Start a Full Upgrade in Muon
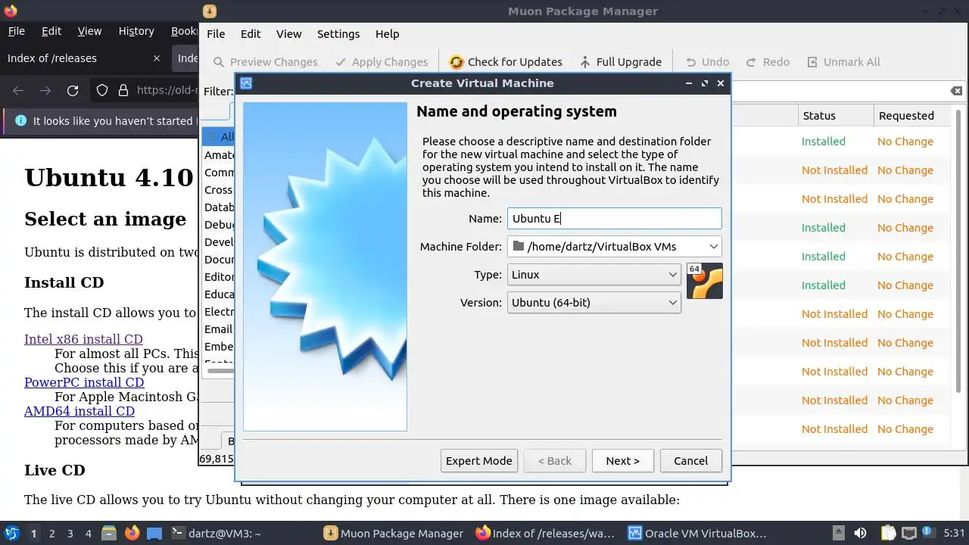 (621, 62)
